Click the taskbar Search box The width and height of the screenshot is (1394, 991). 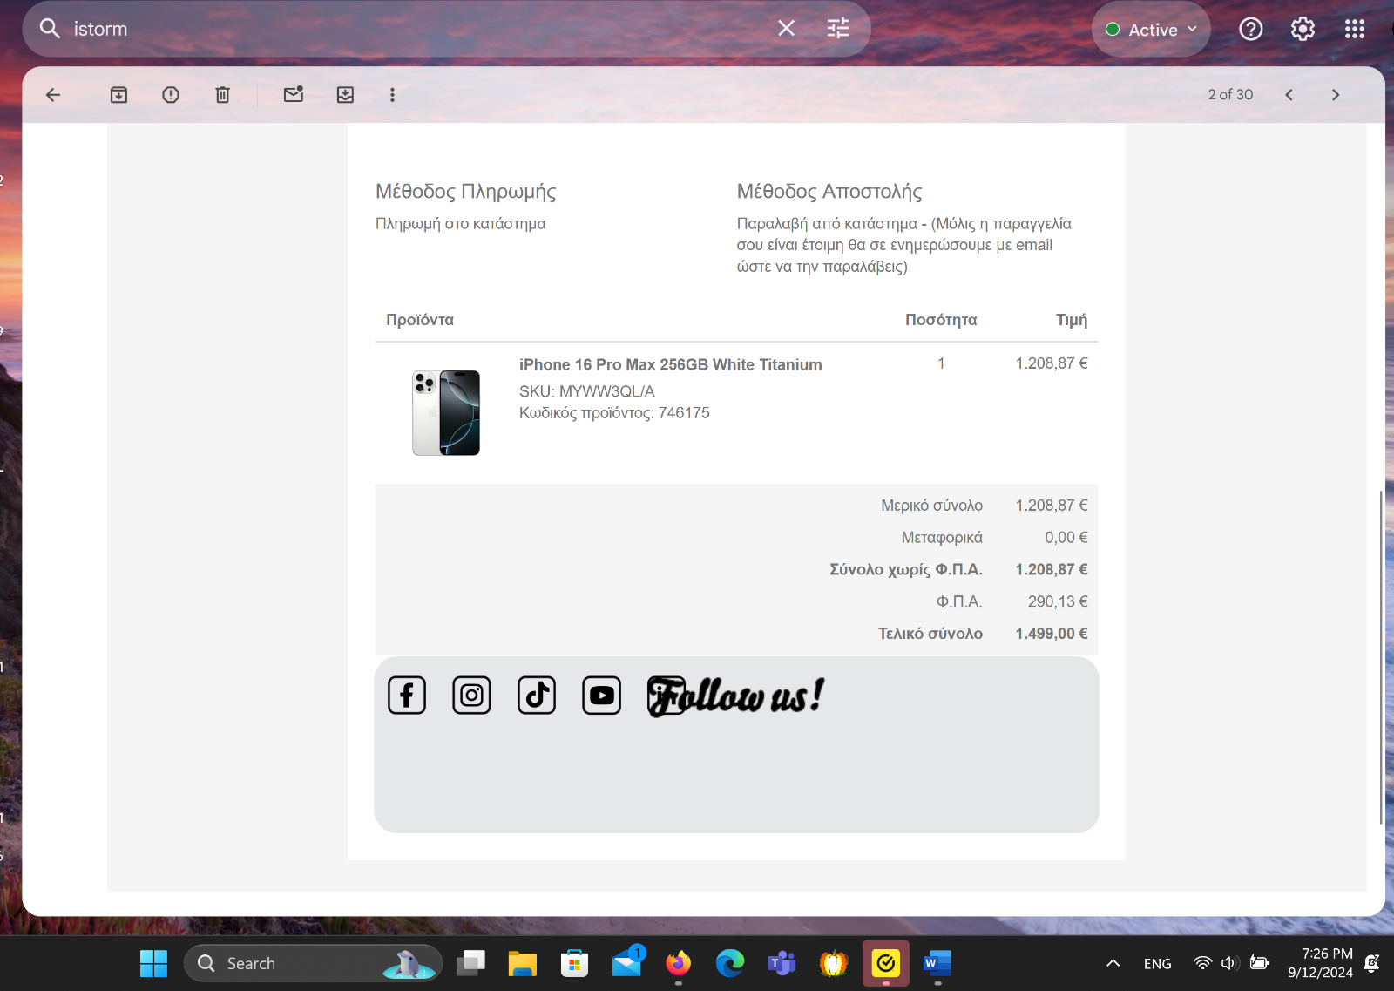[x=314, y=963]
